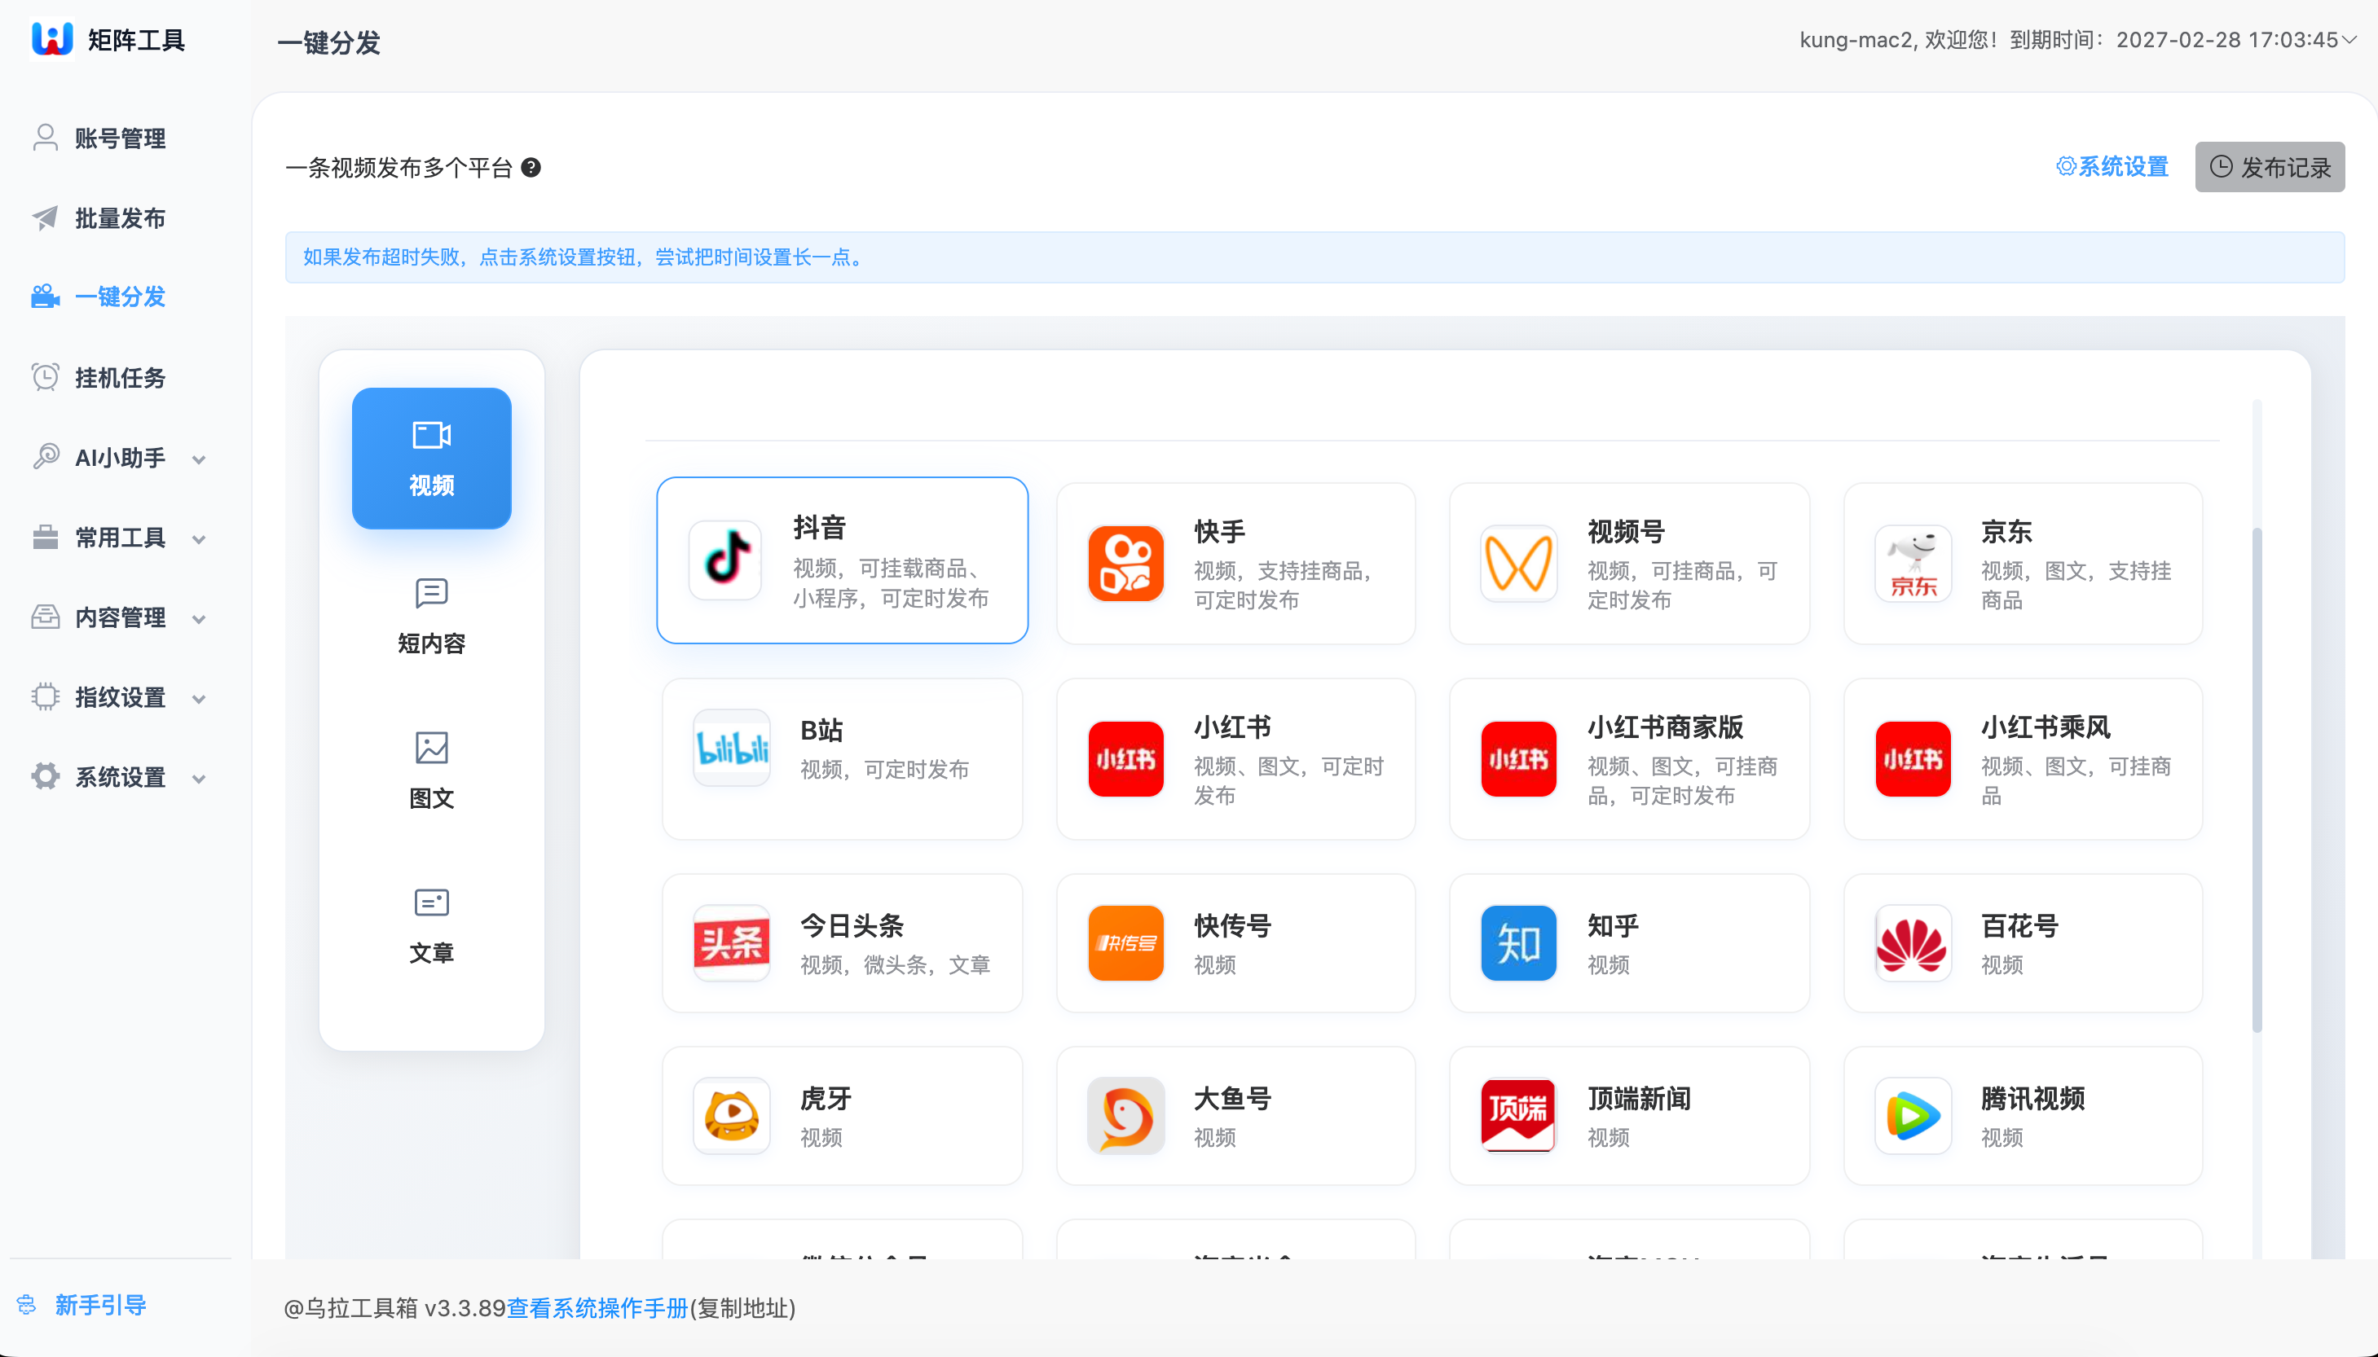Click the 小红书商家版 card title text
This screenshot has width=2378, height=1357.
[1666, 727]
